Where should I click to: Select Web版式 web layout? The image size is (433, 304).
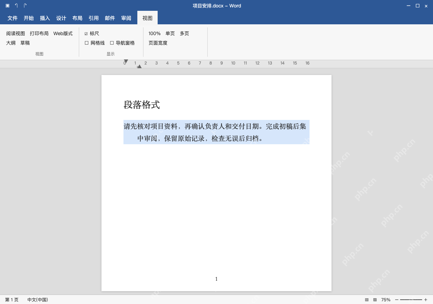(x=63, y=33)
